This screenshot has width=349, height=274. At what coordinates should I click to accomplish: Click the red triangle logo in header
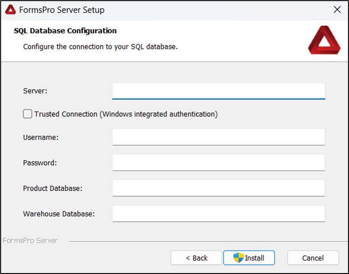(321, 40)
